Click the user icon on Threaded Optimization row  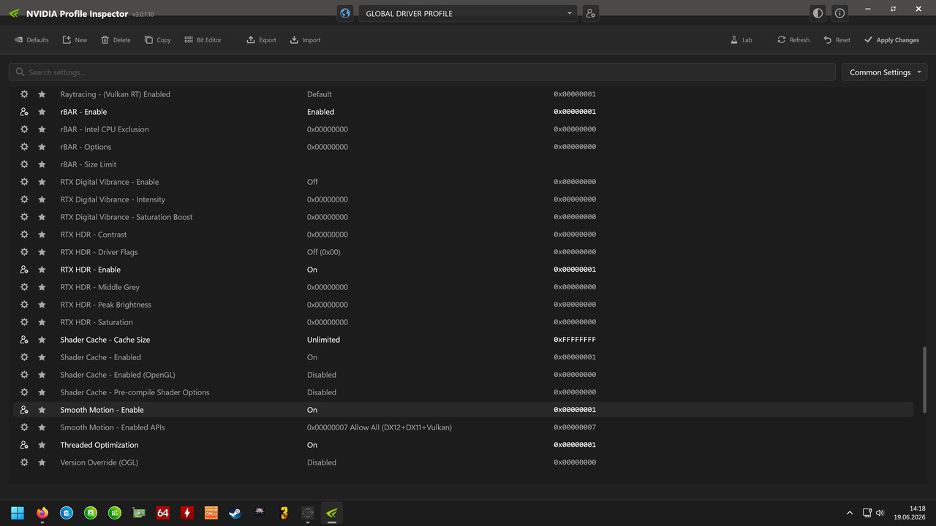[24, 445]
